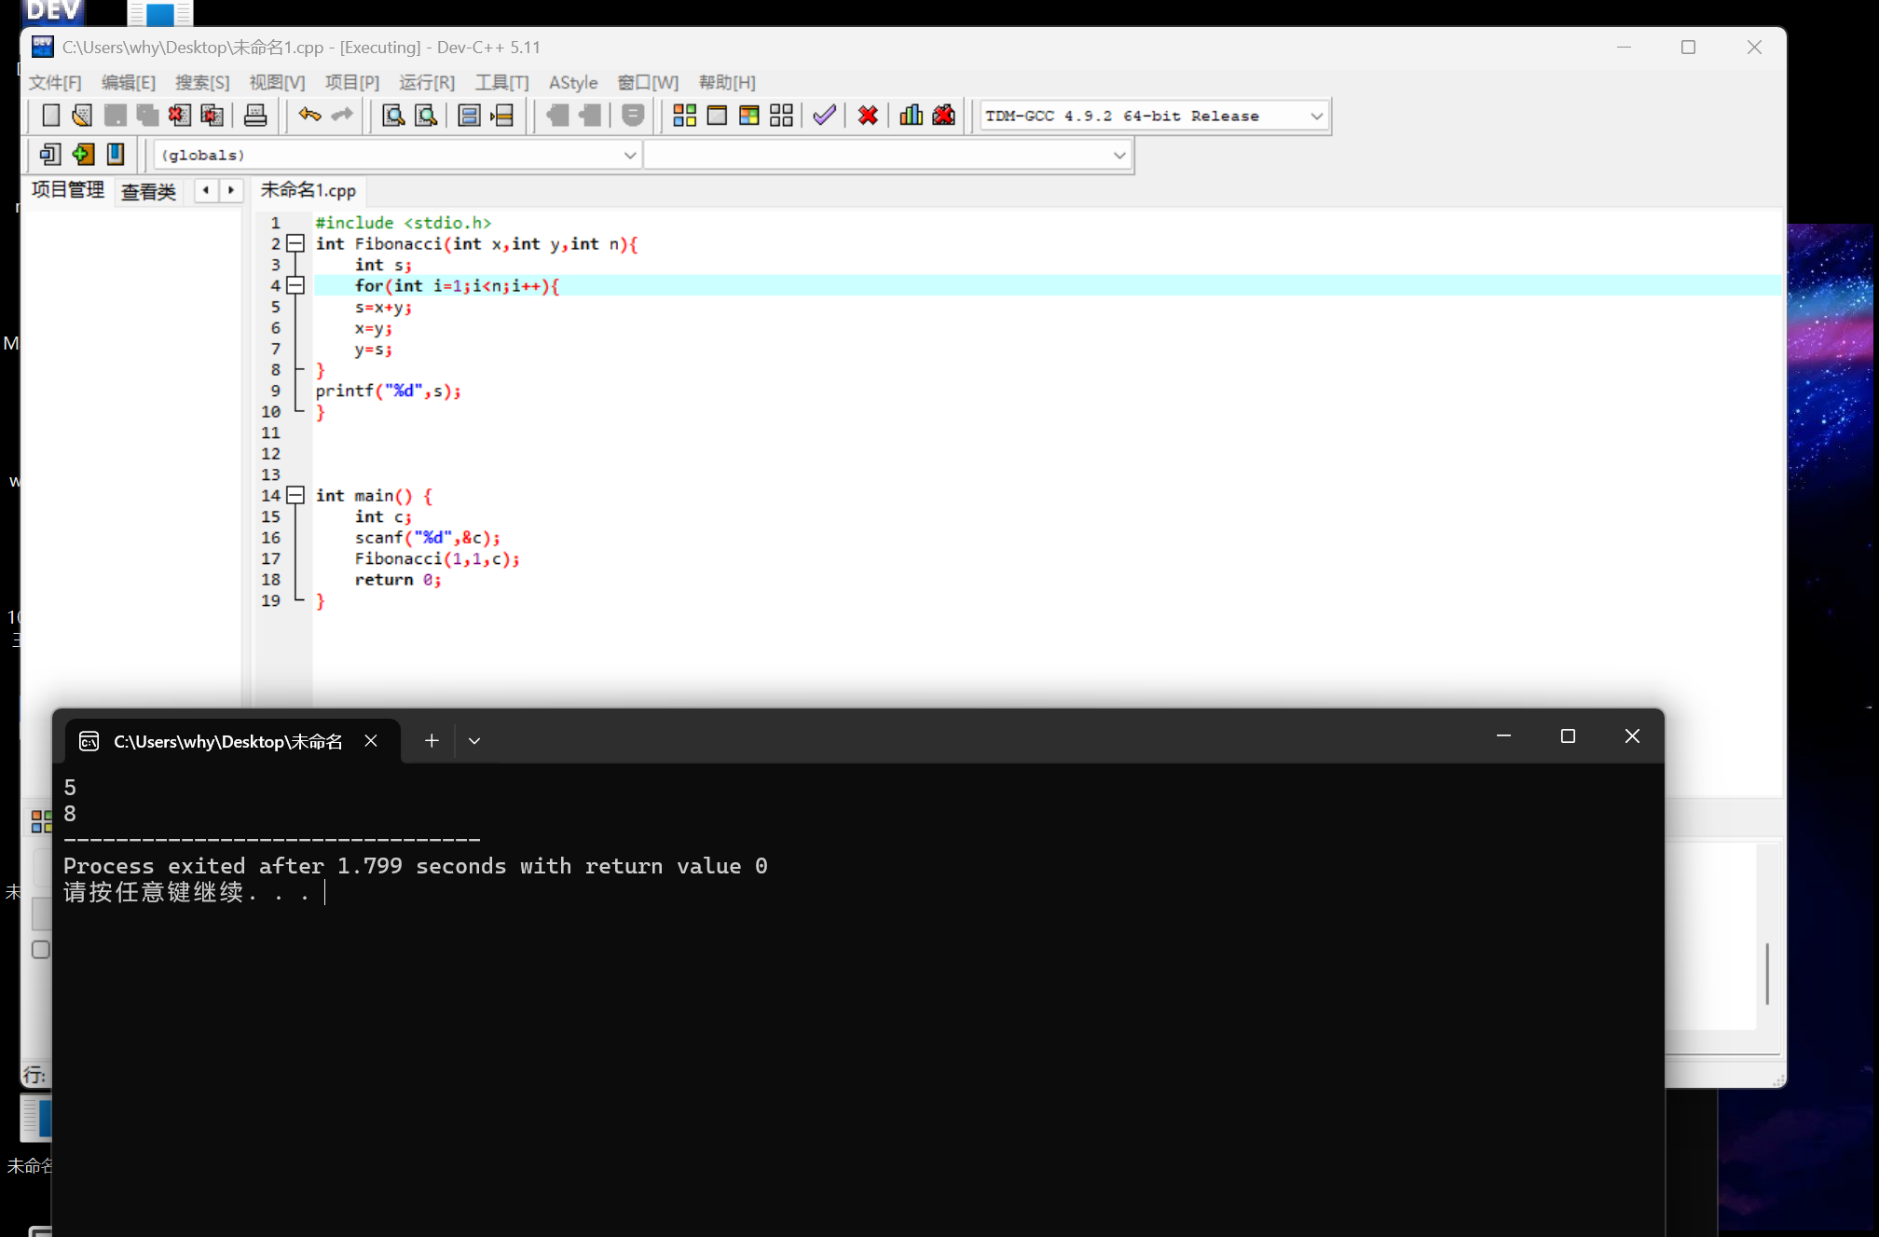Click the Undo arrow icon

click(309, 116)
